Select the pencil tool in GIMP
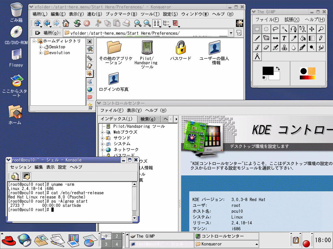Image resolution: width=333 pixels, height=249 pixels. pyautogui.click(x=321, y=38)
